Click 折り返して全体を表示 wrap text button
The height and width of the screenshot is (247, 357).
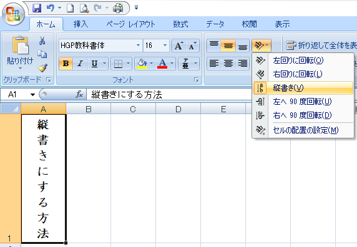(x=321, y=46)
